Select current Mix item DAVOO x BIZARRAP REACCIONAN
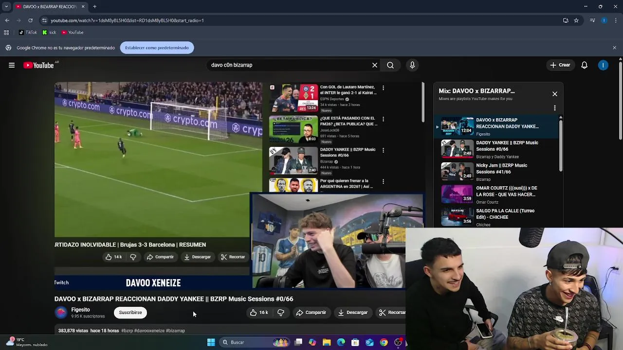The width and height of the screenshot is (623, 350). [x=496, y=126]
